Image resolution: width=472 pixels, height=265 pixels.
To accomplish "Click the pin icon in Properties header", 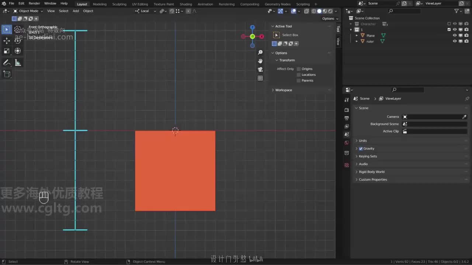I will (467, 99).
